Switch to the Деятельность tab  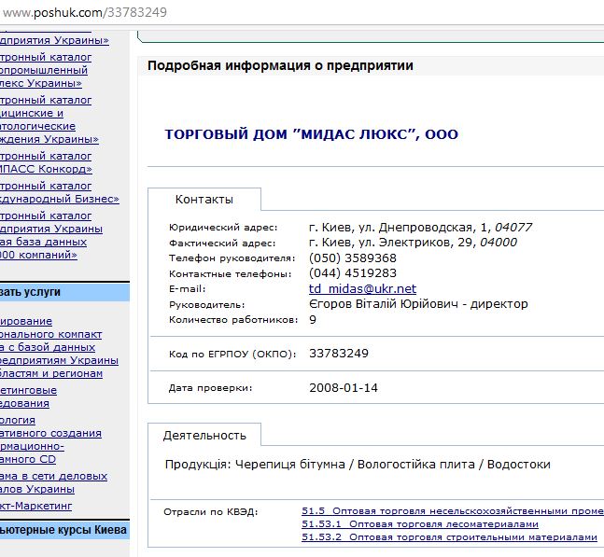coord(204,436)
